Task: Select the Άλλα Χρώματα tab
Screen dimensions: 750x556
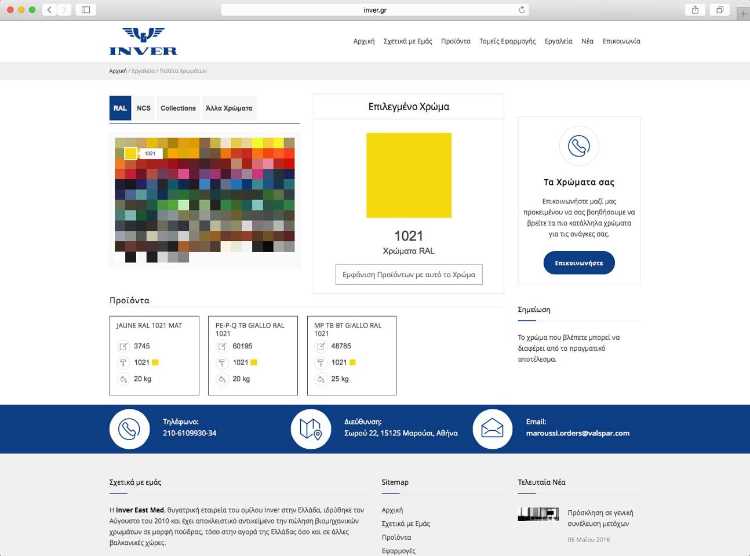Action: click(x=229, y=108)
